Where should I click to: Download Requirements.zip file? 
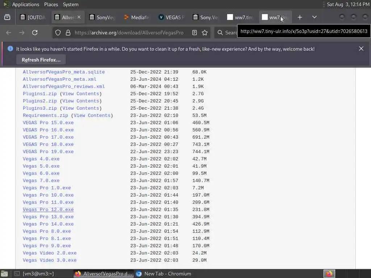pos(45,115)
